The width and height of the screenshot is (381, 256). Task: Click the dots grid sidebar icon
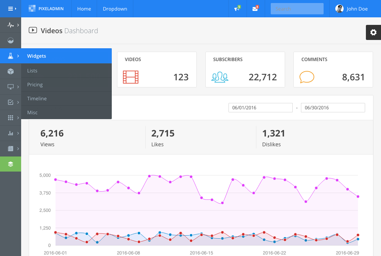11,118
